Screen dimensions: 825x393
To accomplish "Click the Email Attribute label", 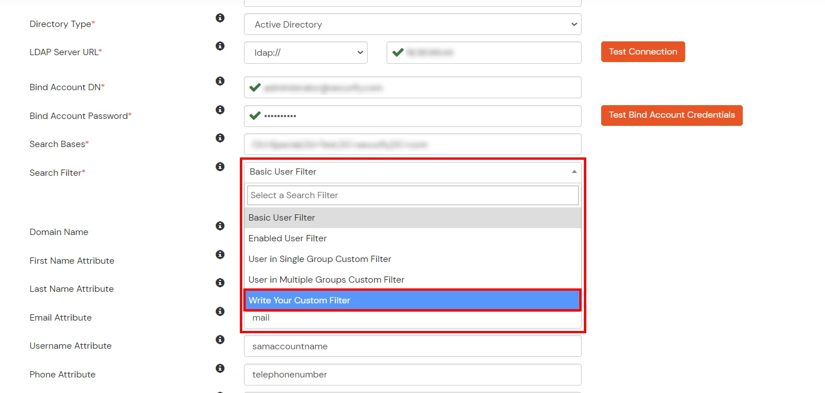I will click(60, 318).
